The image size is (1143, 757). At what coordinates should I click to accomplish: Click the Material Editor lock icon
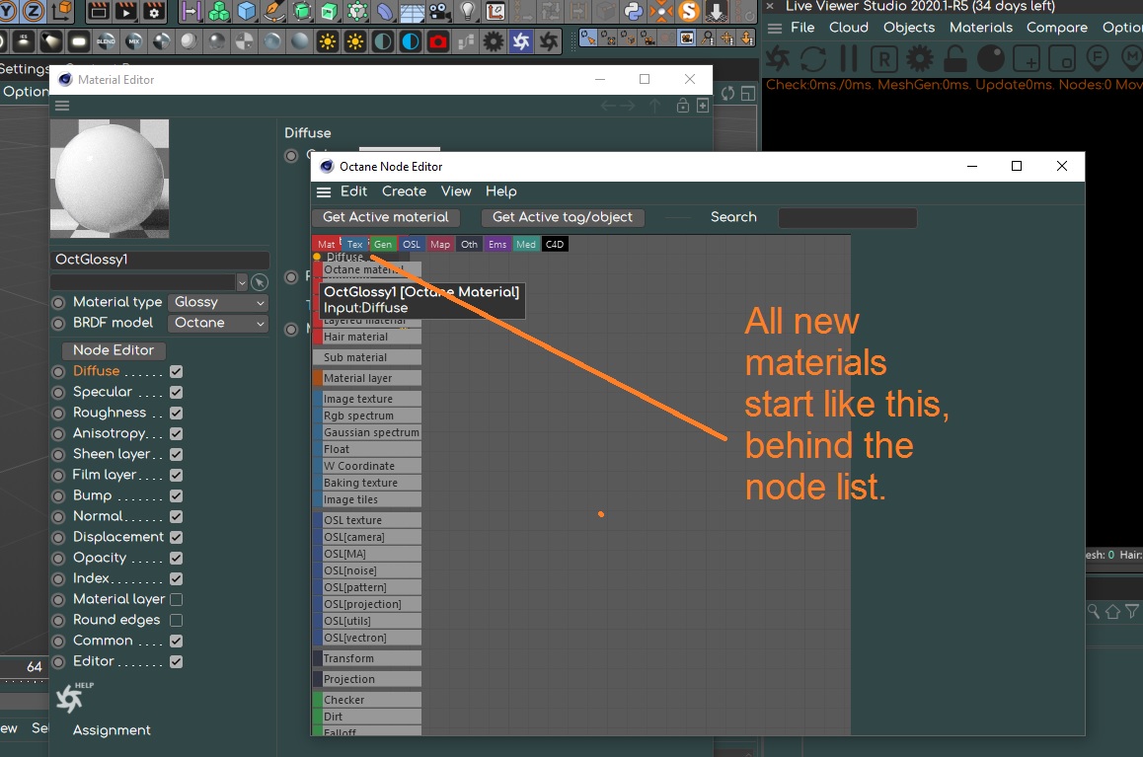point(683,107)
